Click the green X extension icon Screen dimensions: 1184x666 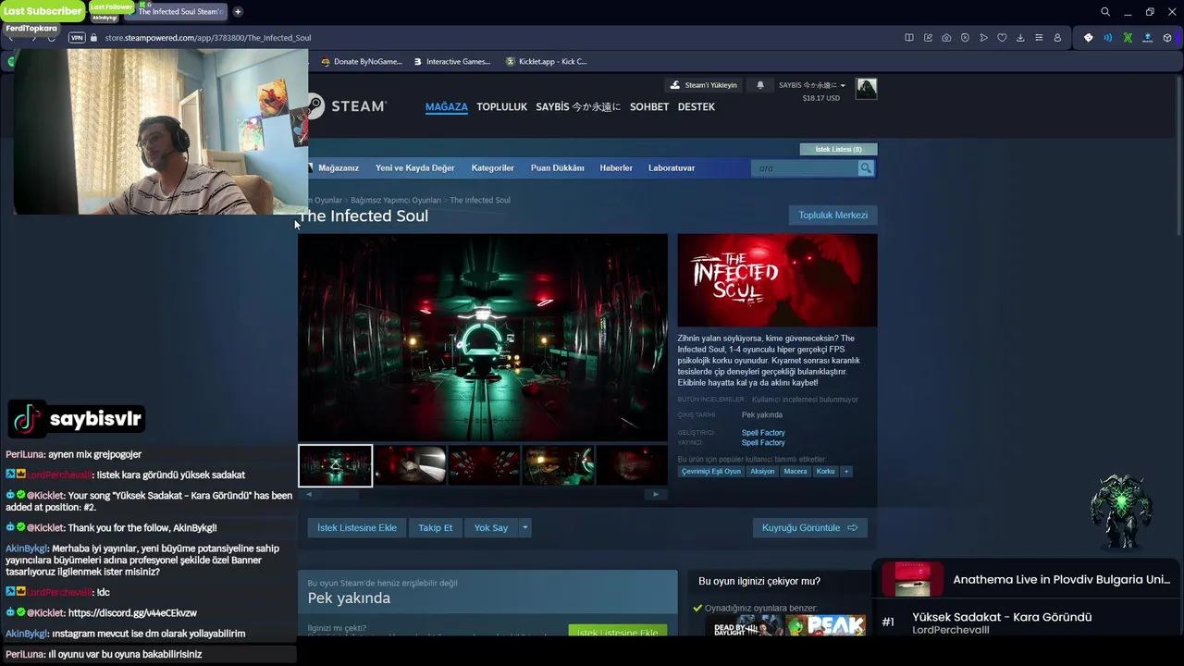(x=1128, y=38)
